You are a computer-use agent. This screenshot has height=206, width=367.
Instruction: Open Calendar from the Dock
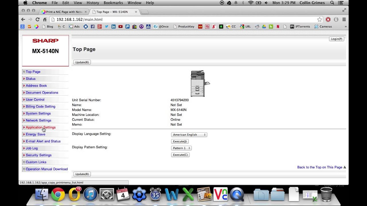tap(123, 195)
